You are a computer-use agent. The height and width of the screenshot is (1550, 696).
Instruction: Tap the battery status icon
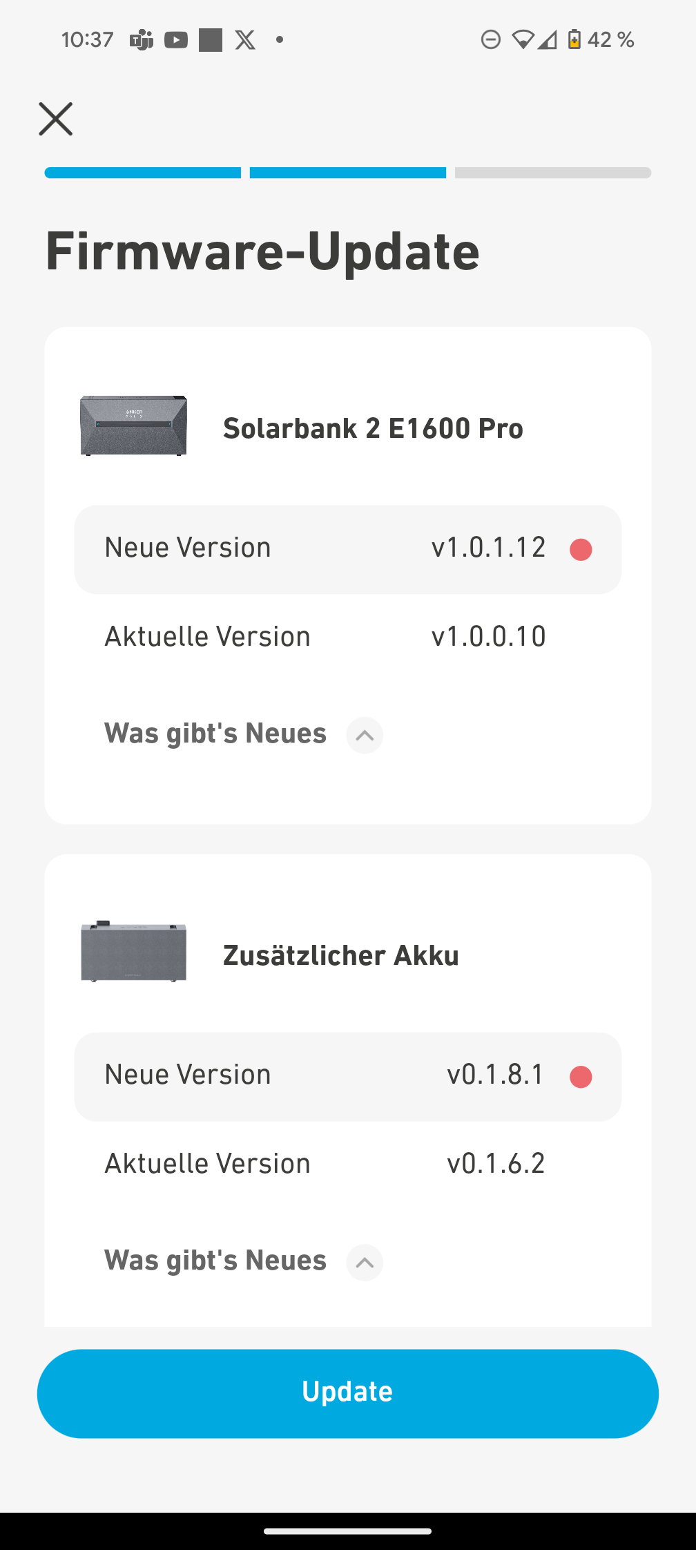pos(574,40)
